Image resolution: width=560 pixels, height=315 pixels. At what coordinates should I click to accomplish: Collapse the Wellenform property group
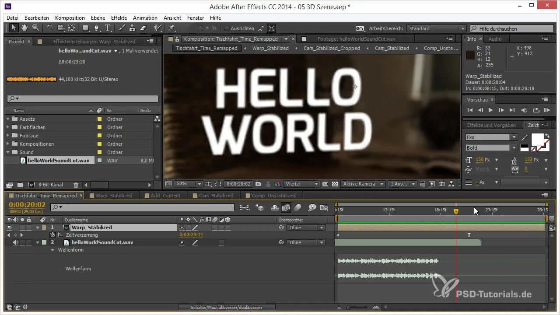click(52, 250)
